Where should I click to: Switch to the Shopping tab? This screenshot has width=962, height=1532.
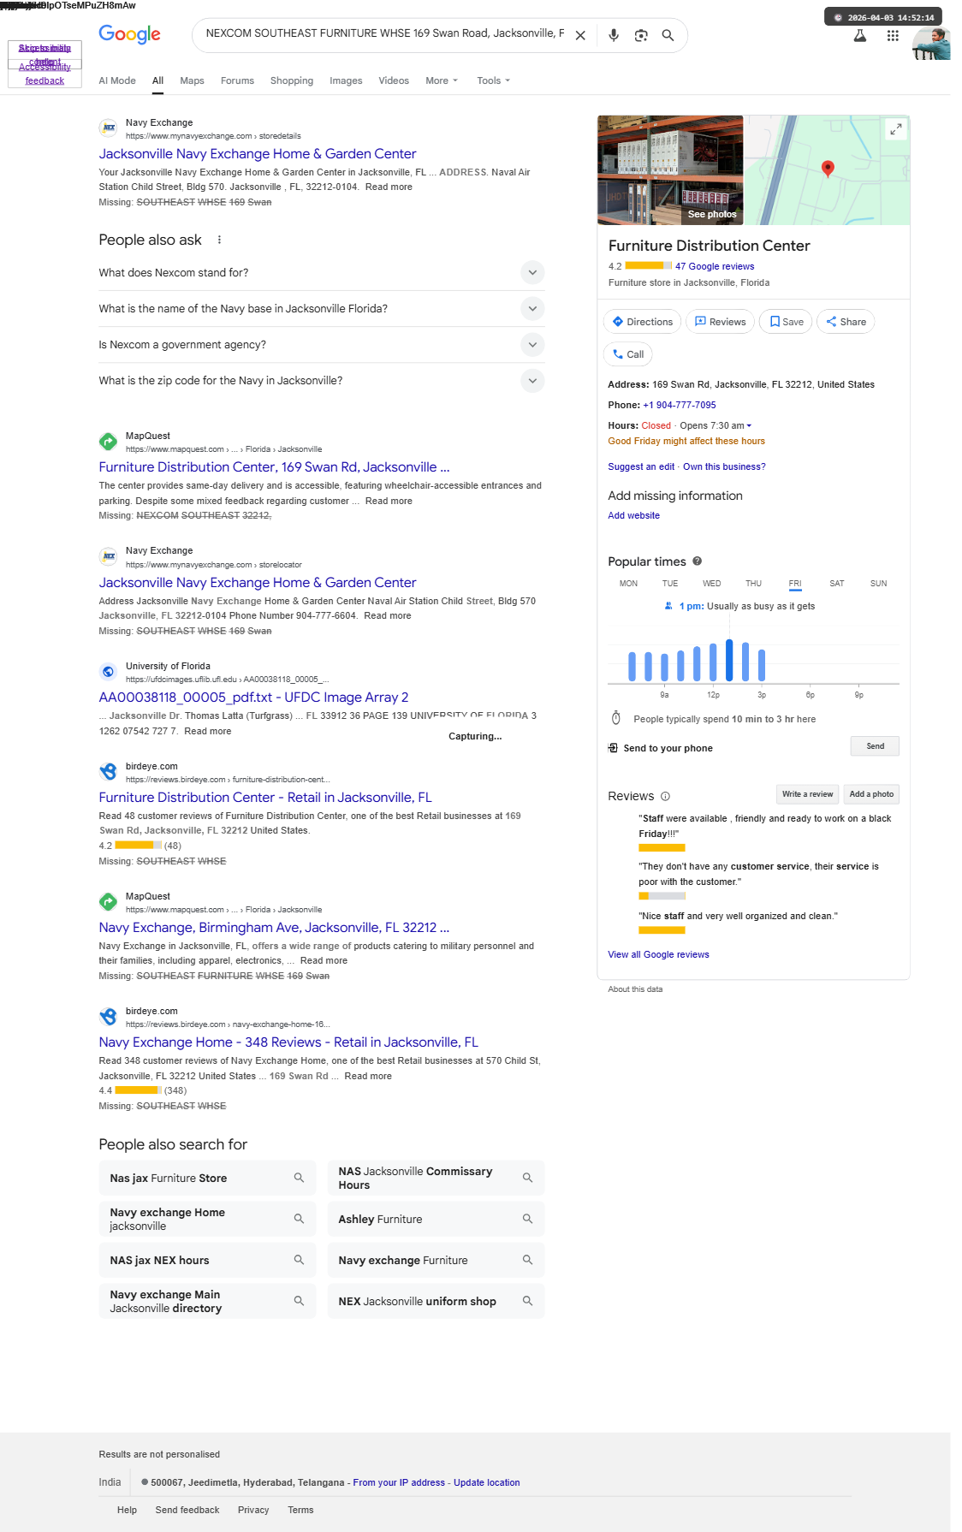coord(292,80)
